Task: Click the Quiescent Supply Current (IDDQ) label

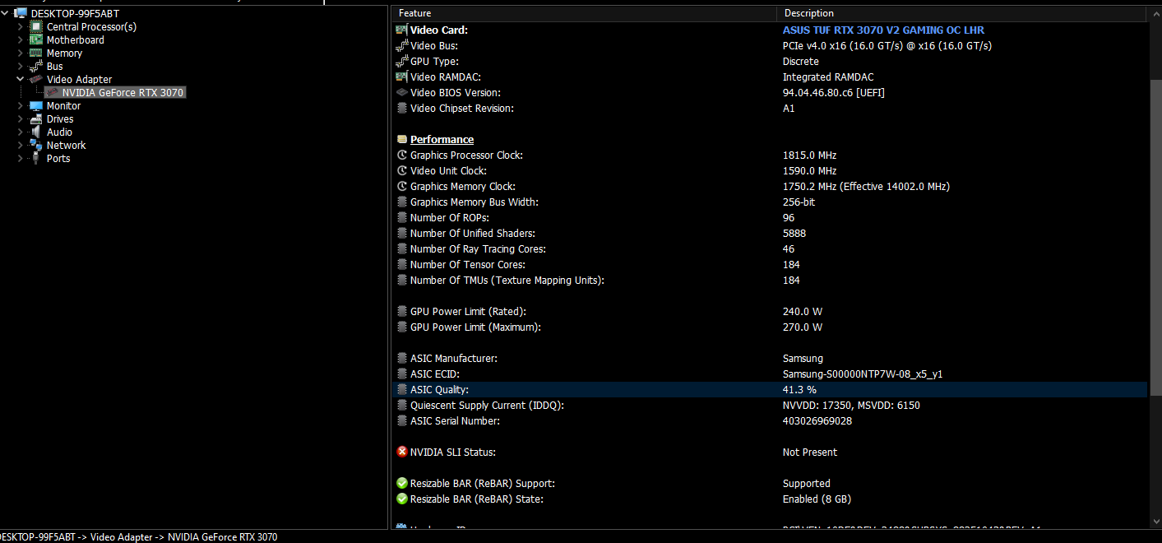Action: coord(487,405)
